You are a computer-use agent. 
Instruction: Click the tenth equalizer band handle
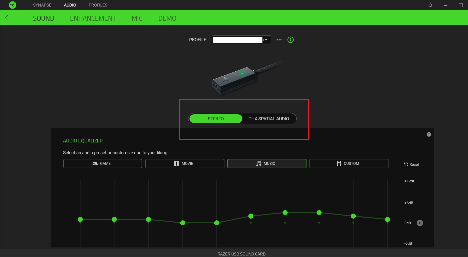point(387,219)
